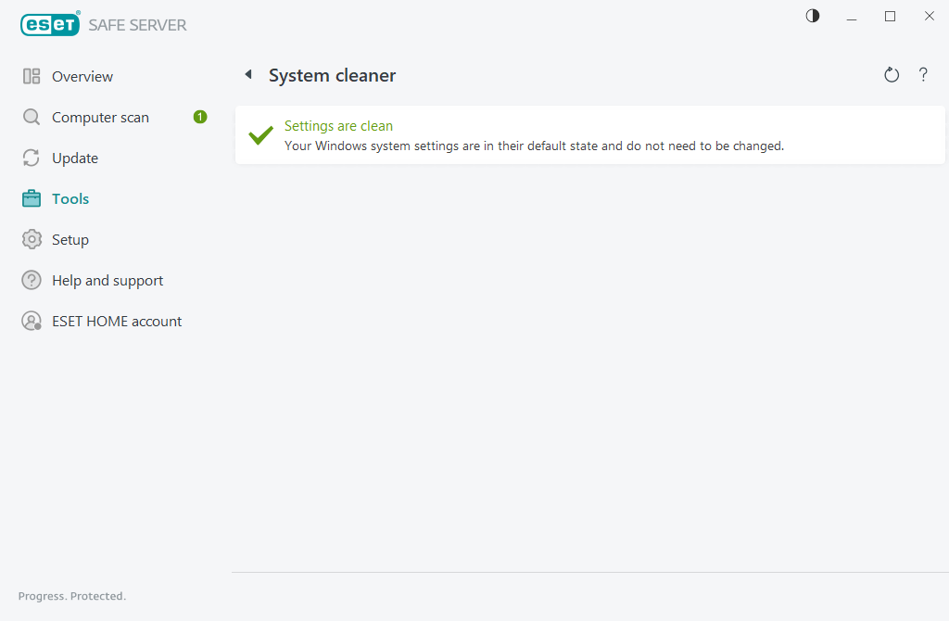This screenshot has height=621, width=949.
Task: Click the Progress. Protected. status text
Action: click(71, 596)
